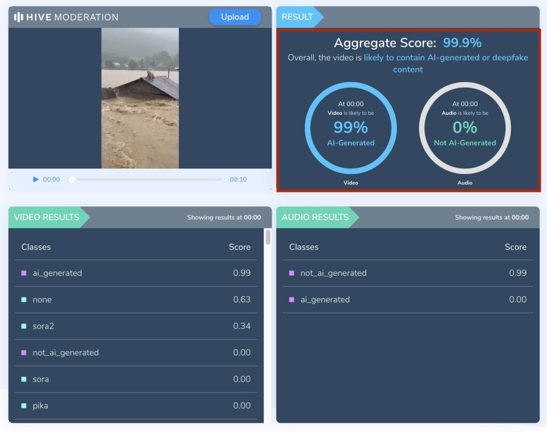The image size is (547, 432).
Task: Click the video results list scrollbar
Action: (x=268, y=238)
